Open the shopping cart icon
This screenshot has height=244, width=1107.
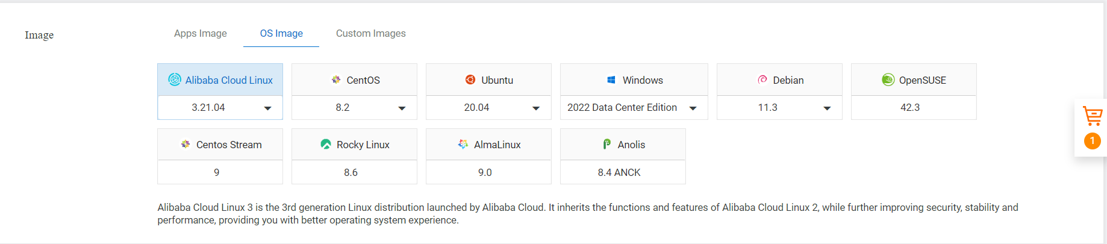pyautogui.click(x=1092, y=116)
